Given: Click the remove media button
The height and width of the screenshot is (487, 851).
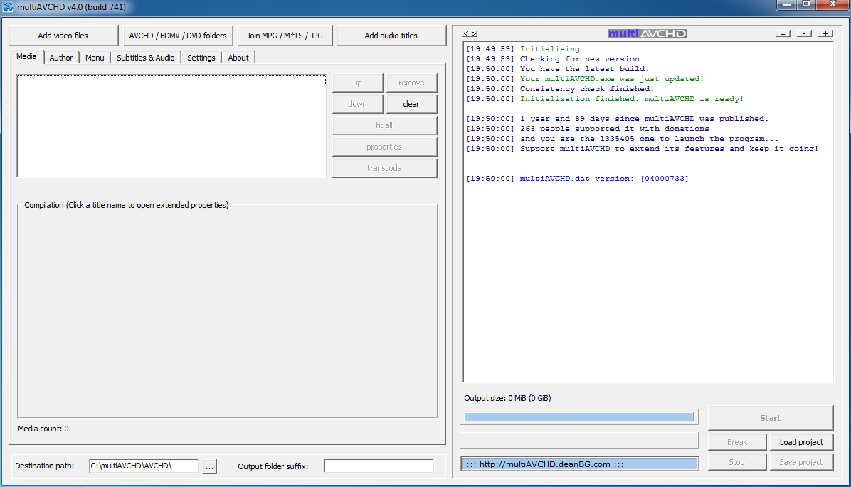Looking at the screenshot, I should pyautogui.click(x=411, y=83).
